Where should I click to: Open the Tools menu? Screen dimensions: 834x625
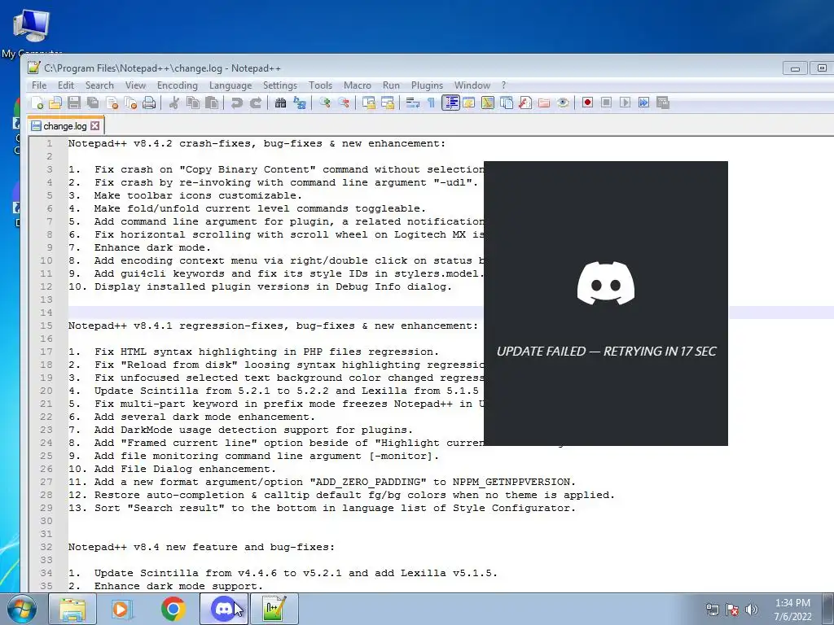[320, 85]
